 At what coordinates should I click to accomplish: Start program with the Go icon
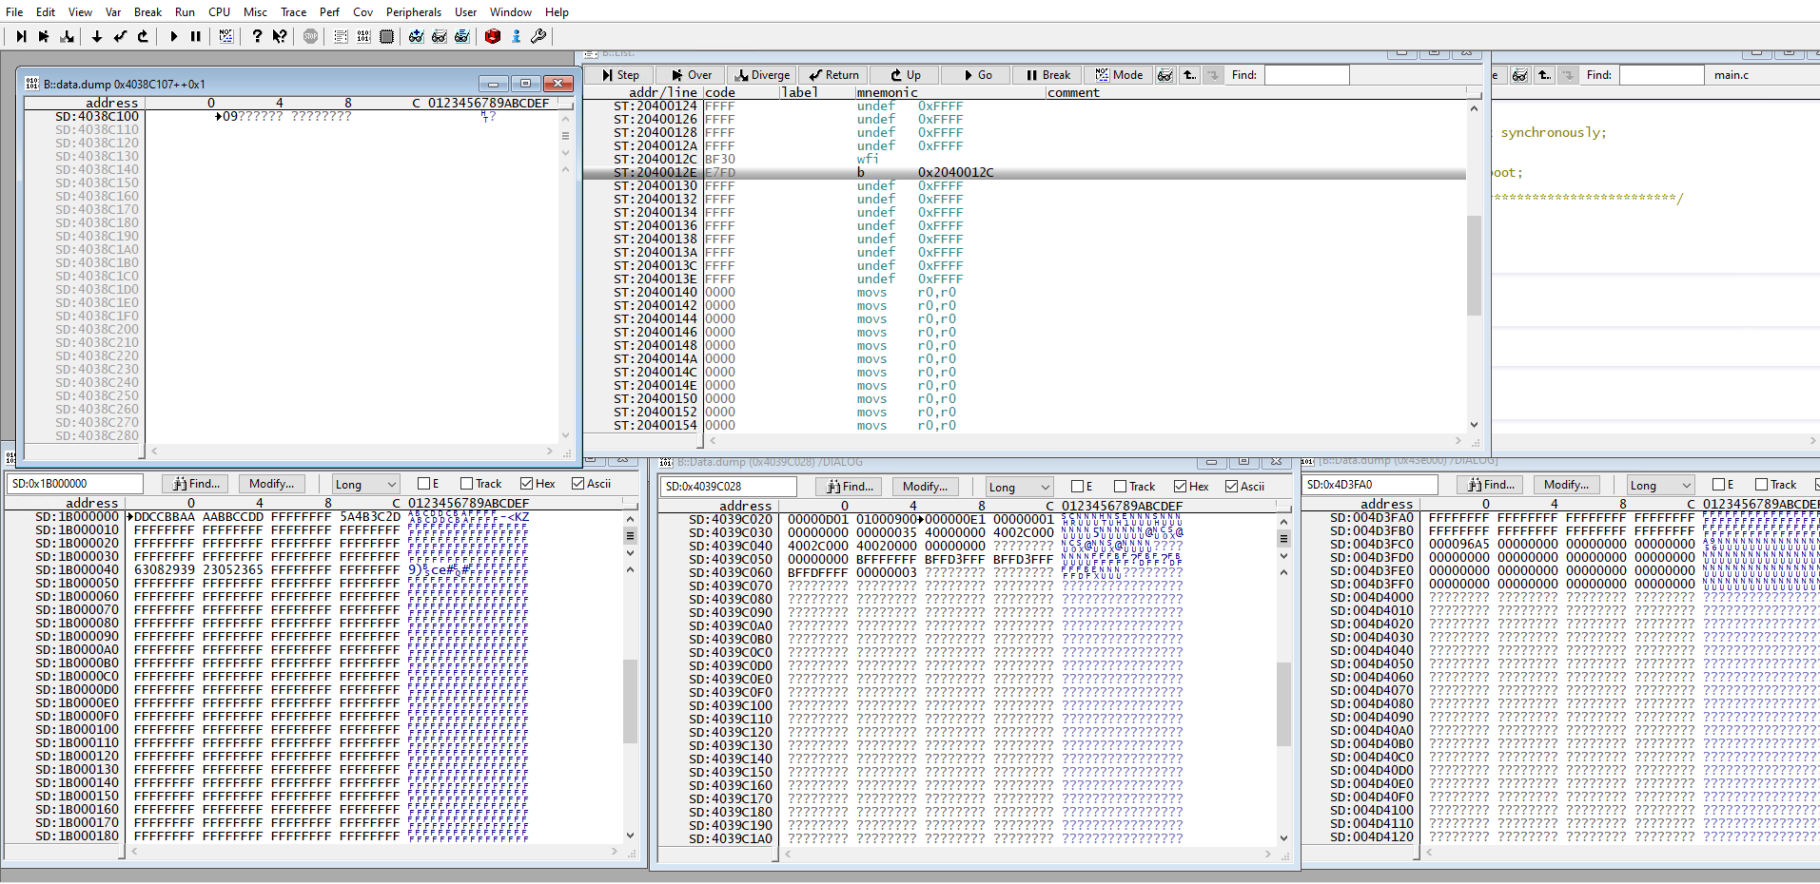click(173, 36)
